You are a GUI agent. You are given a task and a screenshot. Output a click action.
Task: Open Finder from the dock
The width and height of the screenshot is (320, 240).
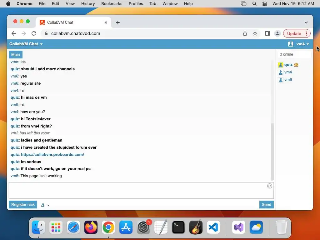(x=38, y=227)
